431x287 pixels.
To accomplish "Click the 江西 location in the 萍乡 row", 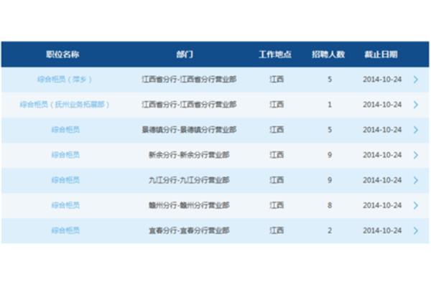I will (277, 80).
